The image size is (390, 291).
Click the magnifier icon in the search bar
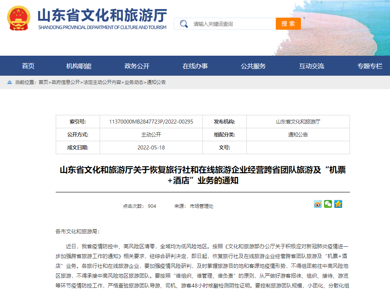183,24
